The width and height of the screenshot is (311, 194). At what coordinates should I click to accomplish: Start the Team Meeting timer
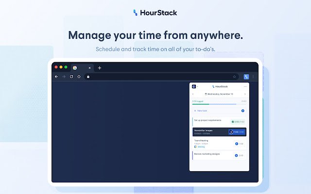click(x=237, y=144)
